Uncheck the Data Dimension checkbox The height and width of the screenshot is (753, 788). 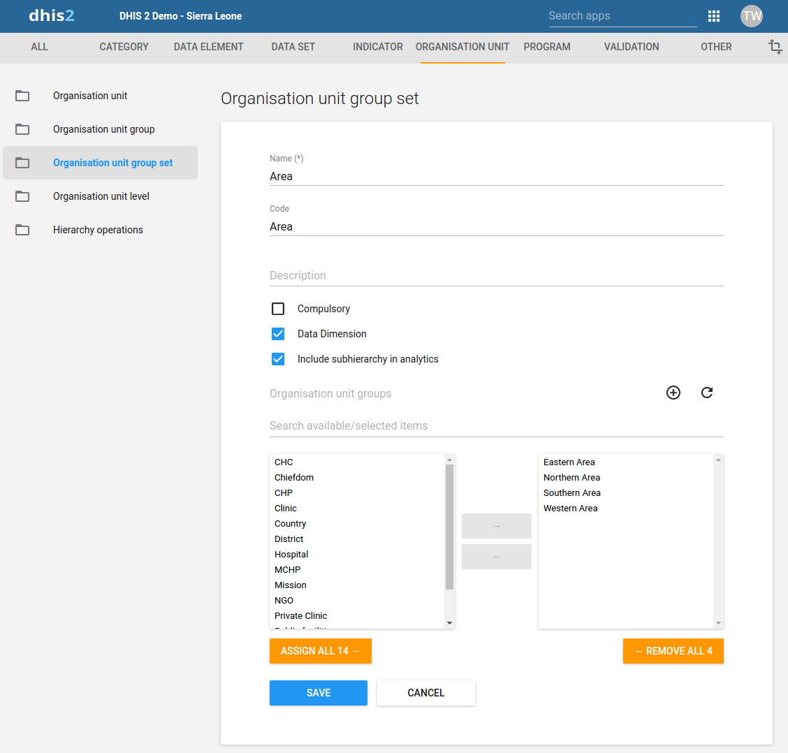coord(278,334)
